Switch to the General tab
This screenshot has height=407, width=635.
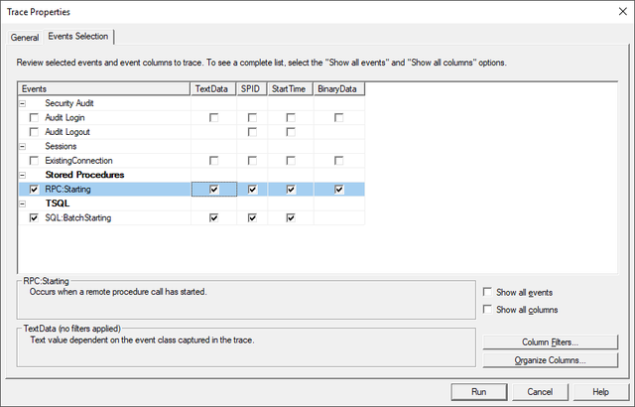(25, 38)
